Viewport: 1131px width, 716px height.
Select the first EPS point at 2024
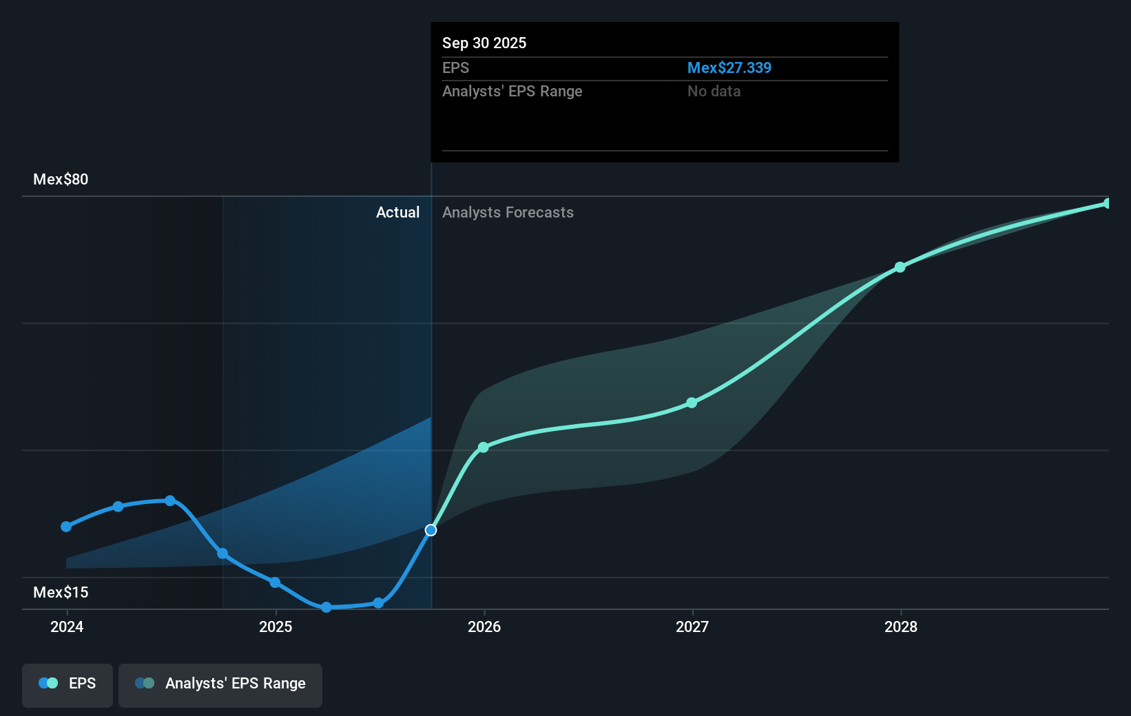click(66, 527)
